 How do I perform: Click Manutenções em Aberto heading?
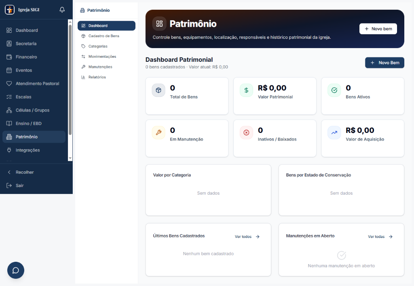pos(310,236)
